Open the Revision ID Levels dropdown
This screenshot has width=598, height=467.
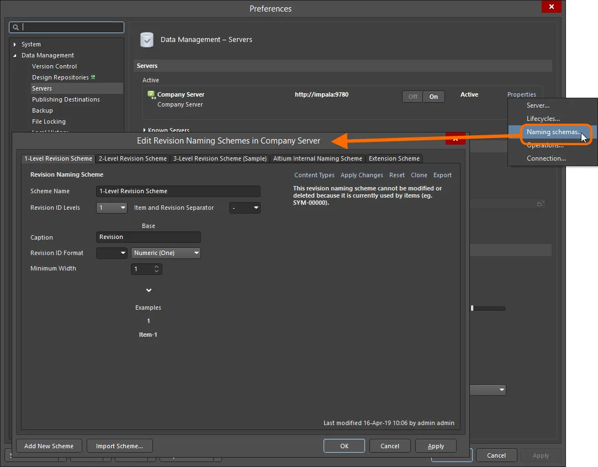tap(112, 208)
